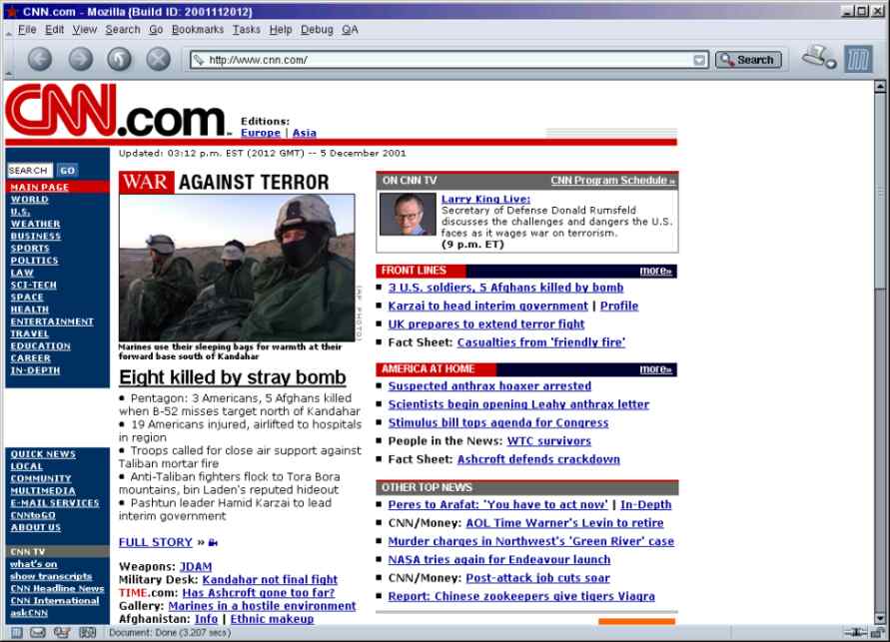Open the Karzai Profile link
Viewport: 890px width, 642px height.
(x=619, y=307)
